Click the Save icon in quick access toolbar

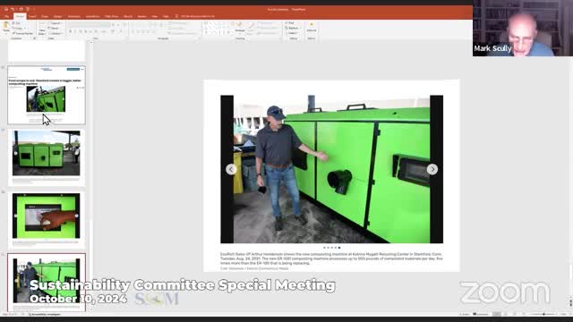point(6,9)
